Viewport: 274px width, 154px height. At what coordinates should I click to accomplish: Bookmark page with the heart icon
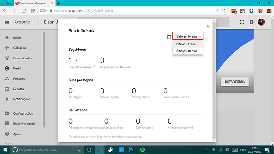(224, 11)
